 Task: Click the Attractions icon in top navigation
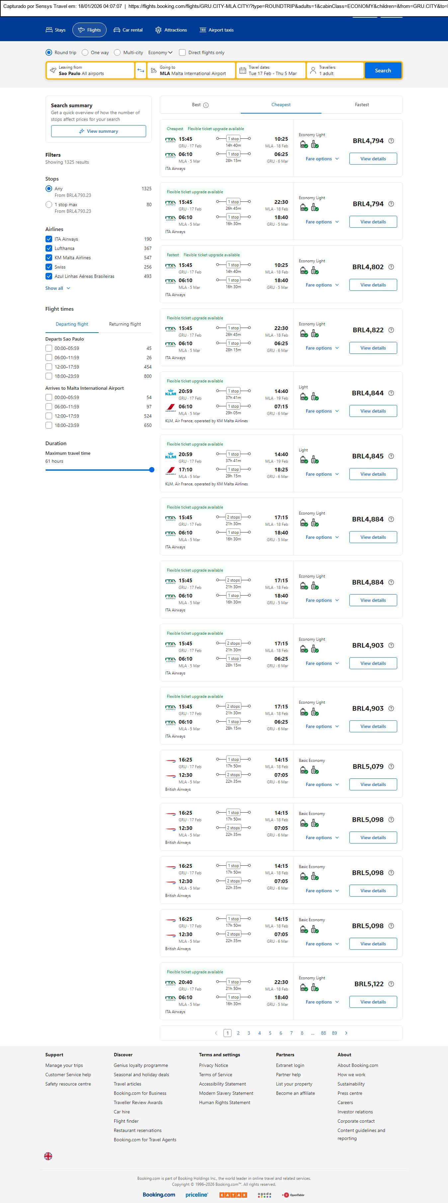(158, 30)
